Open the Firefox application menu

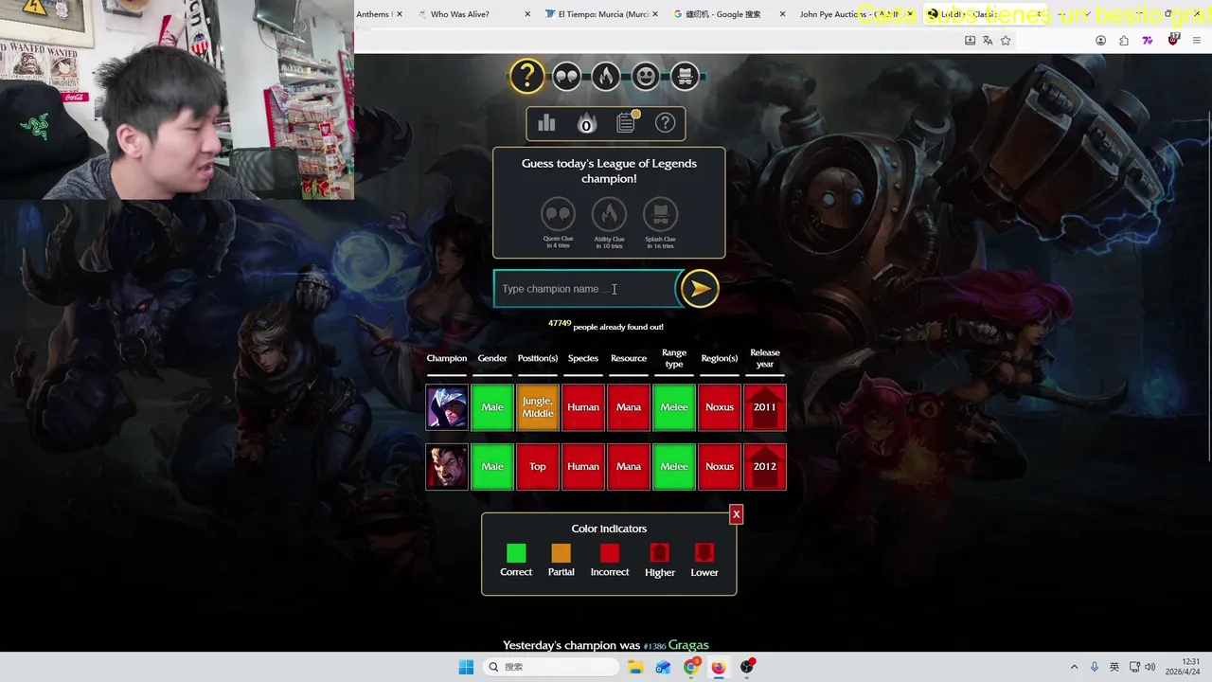1196,41
